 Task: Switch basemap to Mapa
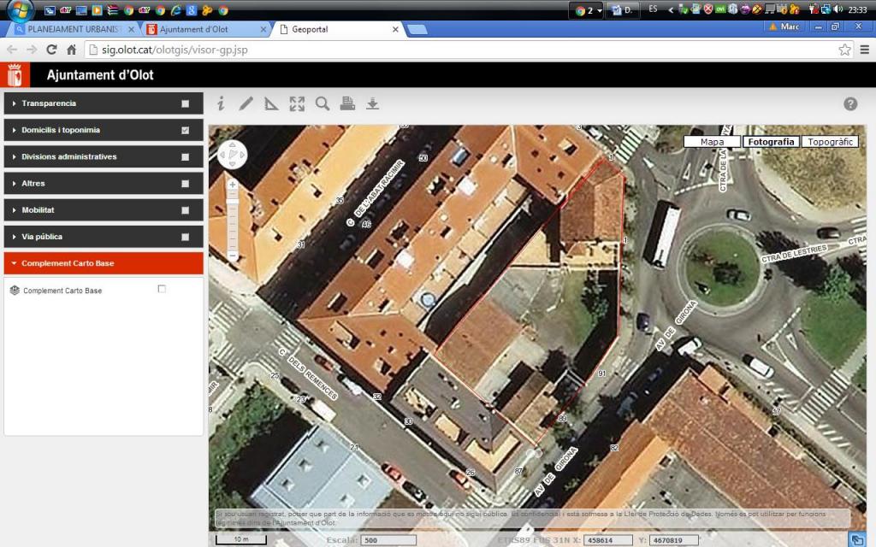tap(712, 142)
